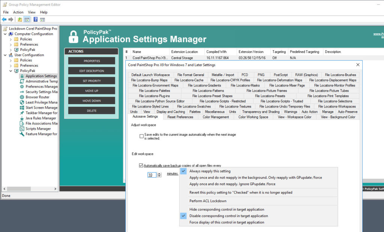The height and width of the screenshot is (232, 384).
Task: Click the Computer Configuration computer icon
Action: [x=11, y=34]
